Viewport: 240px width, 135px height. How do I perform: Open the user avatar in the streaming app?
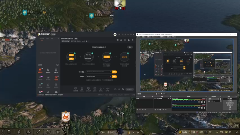pyautogui.click(x=115, y=34)
